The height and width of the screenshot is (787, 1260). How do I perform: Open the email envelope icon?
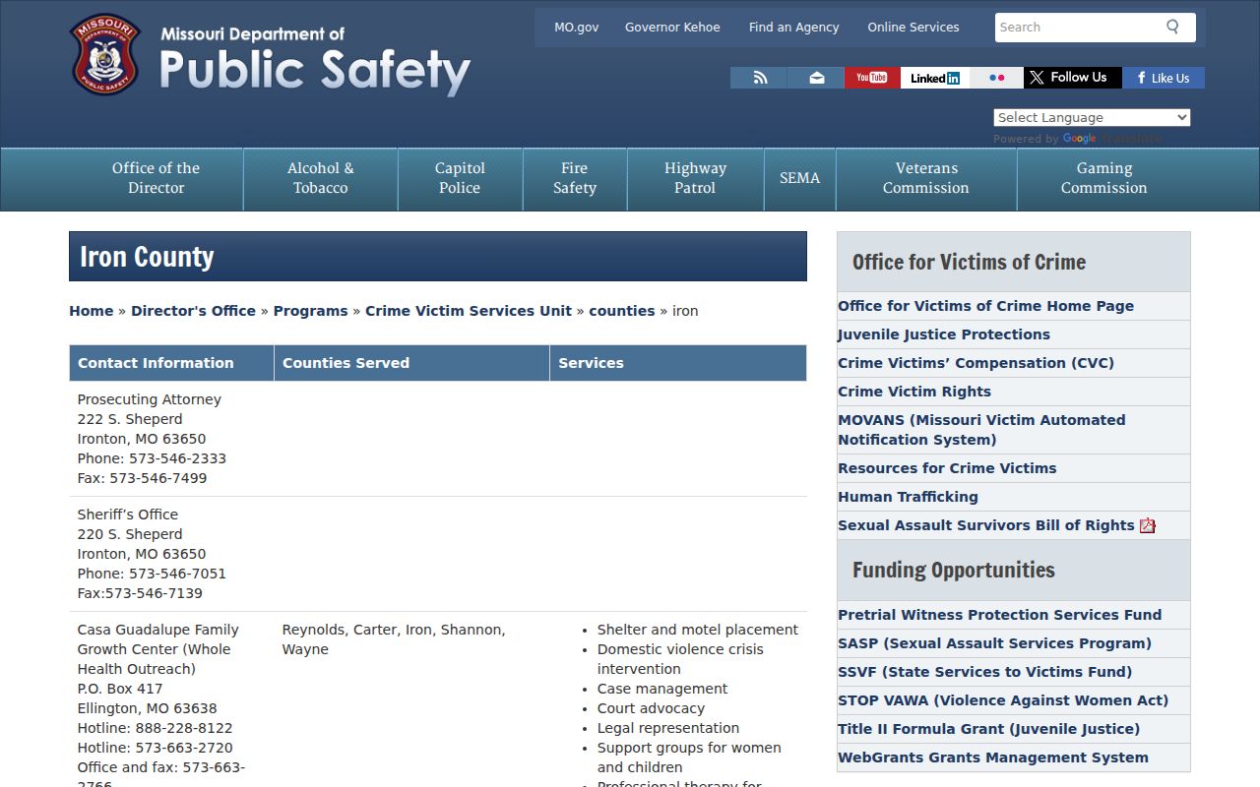coord(816,78)
